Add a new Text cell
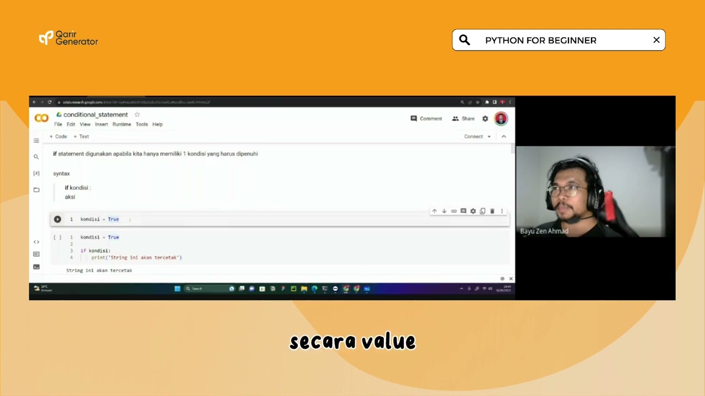 tap(81, 136)
